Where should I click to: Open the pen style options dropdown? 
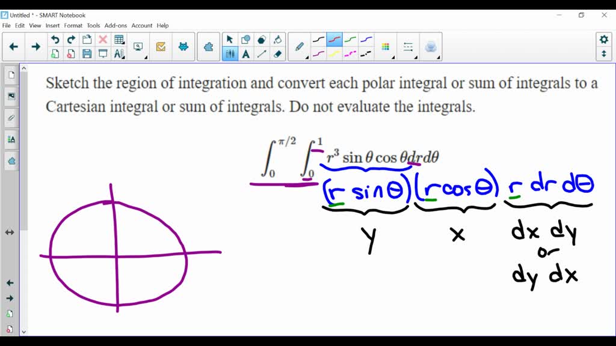(306, 58)
